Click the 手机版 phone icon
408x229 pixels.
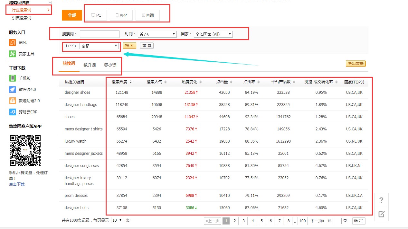tap(13, 78)
